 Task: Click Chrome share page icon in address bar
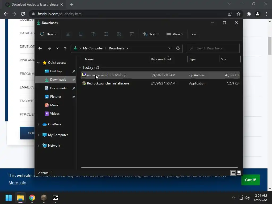pos(230,14)
